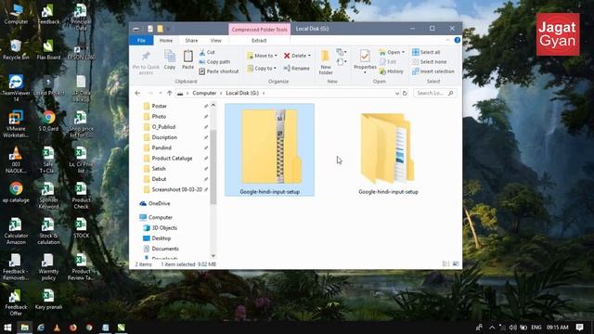Select the zipped Google-hindi-input-setup file

coord(269,150)
